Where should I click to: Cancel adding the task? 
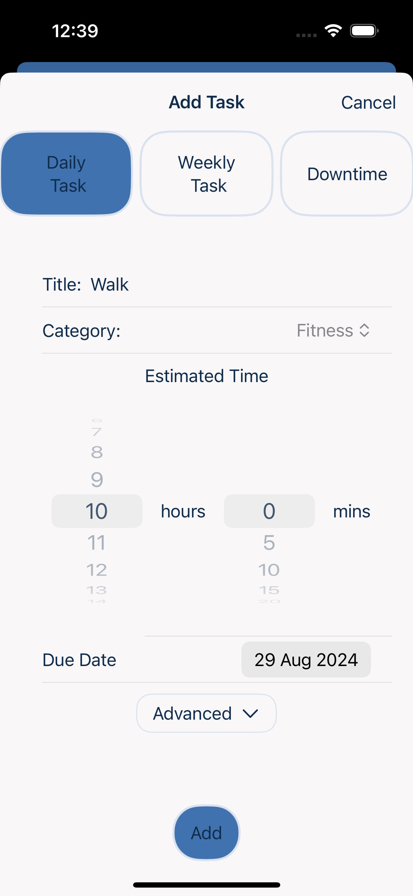click(x=369, y=102)
